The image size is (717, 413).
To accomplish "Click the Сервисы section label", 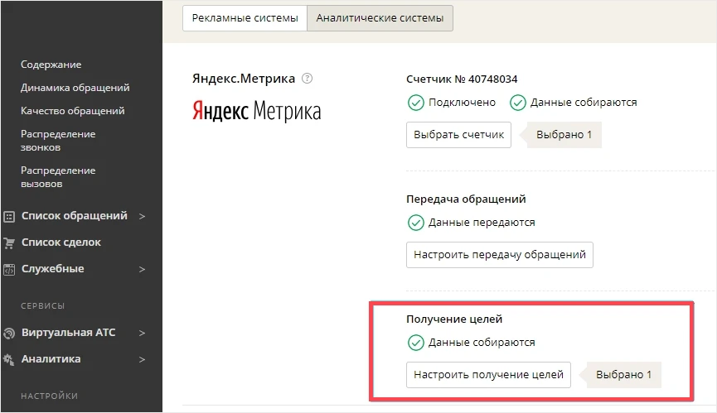I will click(42, 305).
